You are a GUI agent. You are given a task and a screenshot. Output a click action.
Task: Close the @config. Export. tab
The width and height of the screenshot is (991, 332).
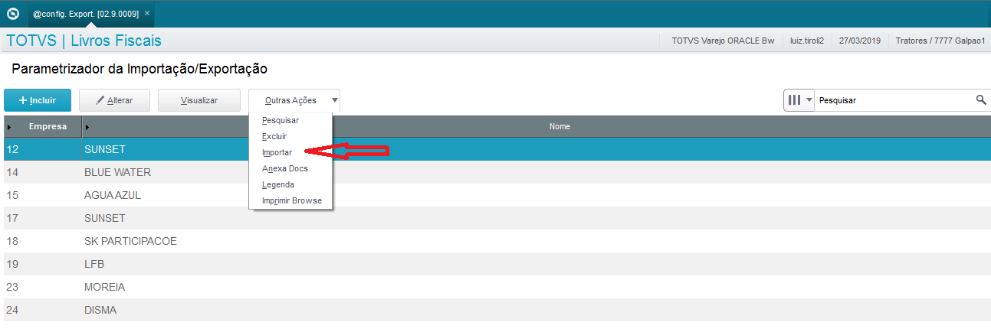[x=147, y=13]
